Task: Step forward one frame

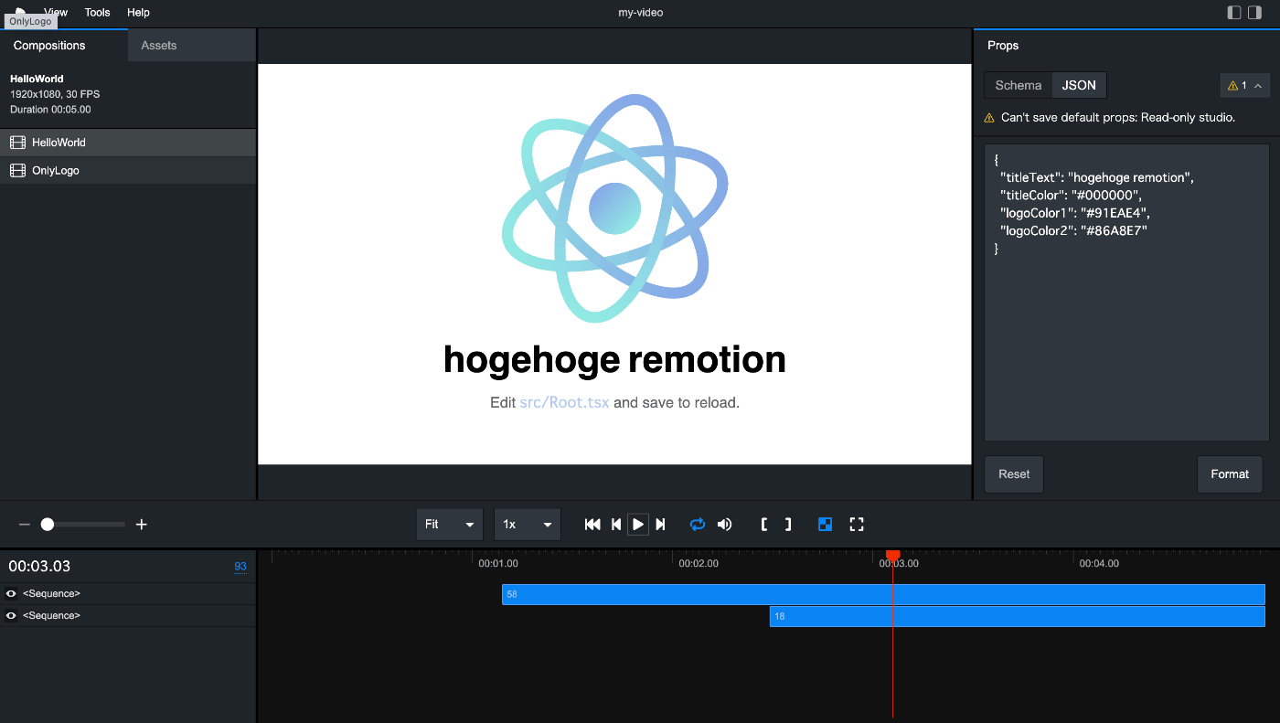Action: pyautogui.click(x=661, y=525)
